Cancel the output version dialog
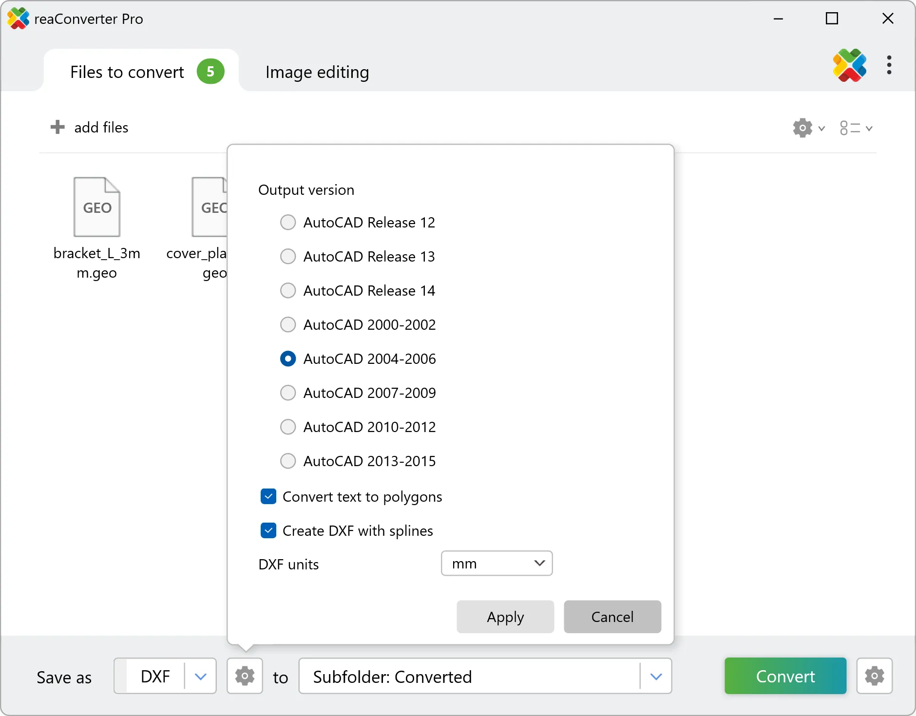Image resolution: width=916 pixels, height=716 pixels. pyautogui.click(x=612, y=617)
